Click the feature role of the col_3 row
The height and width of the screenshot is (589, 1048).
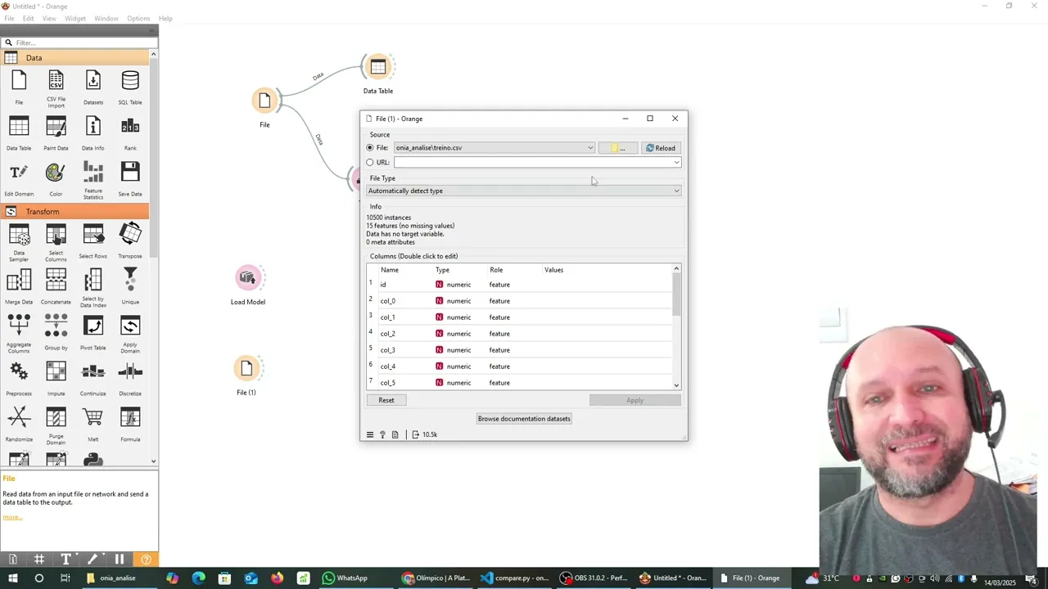tap(499, 350)
